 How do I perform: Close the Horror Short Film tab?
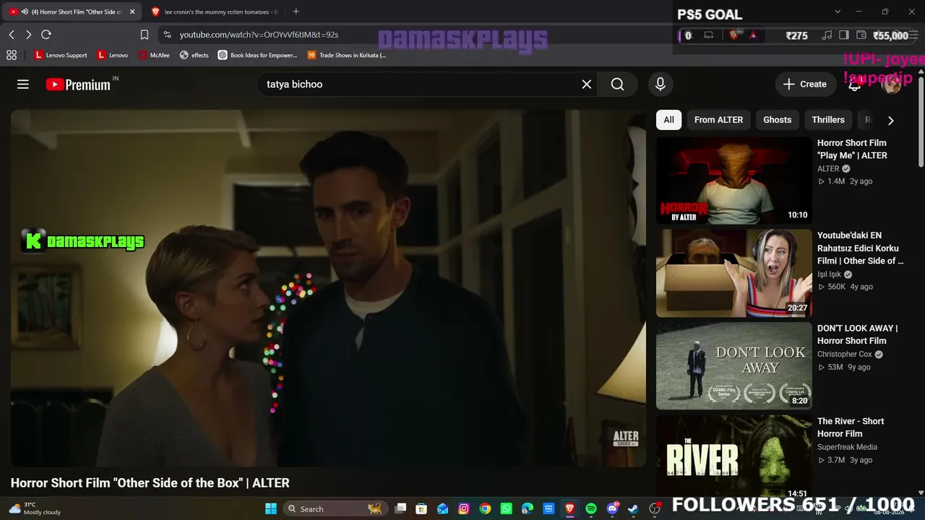[x=132, y=12]
